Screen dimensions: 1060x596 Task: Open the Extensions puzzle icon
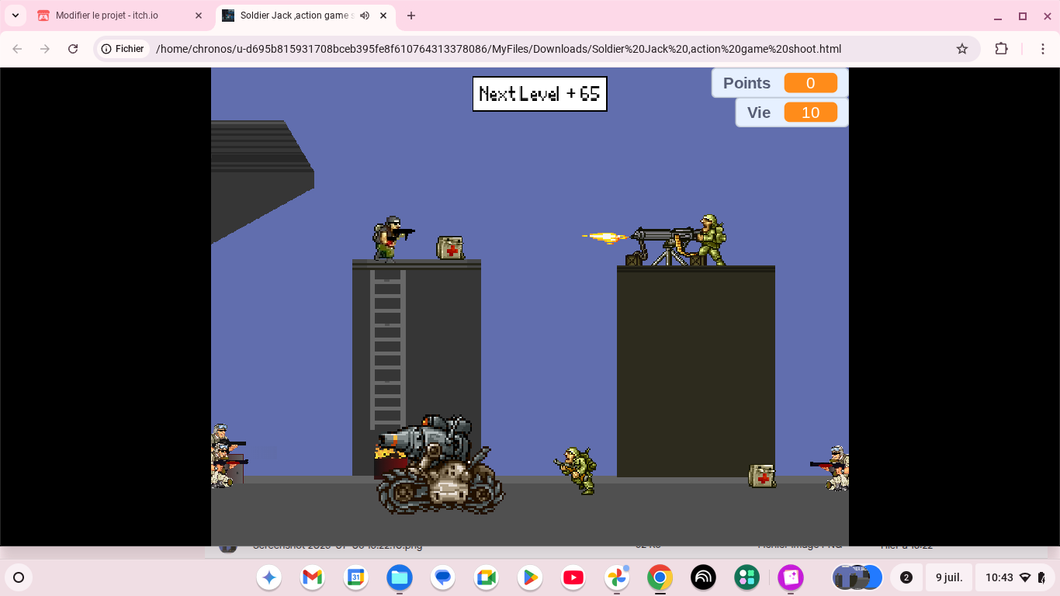coord(1002,49)
